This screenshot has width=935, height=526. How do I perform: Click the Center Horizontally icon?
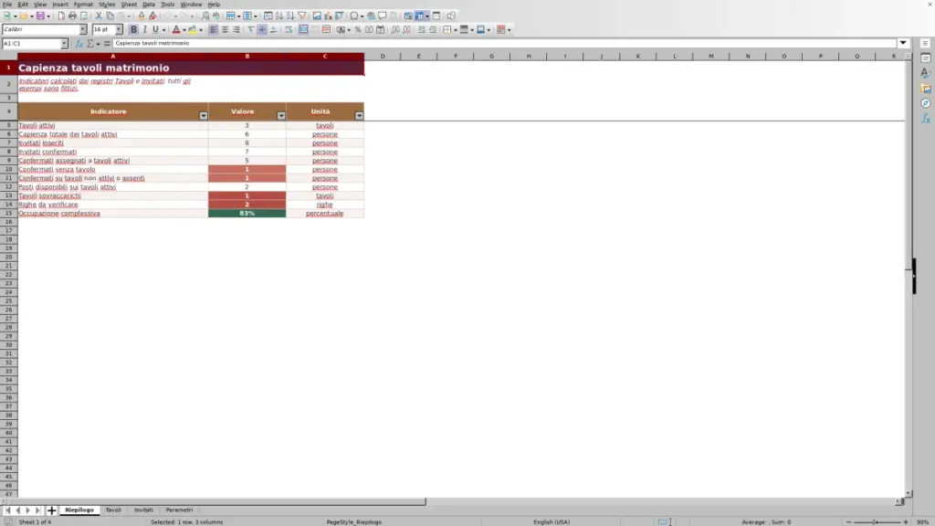coord(225,30)
